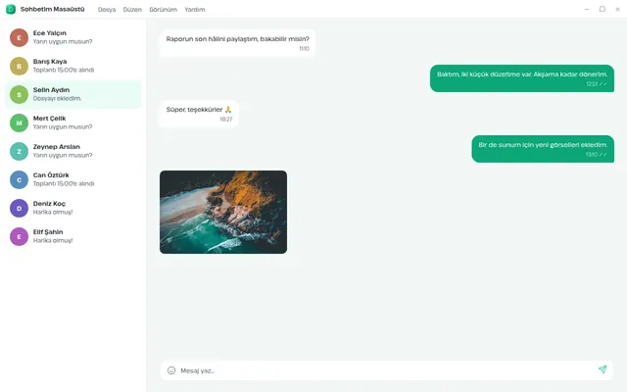Image resolution: width=627 pixels, height=392 pixels.
Task: Click 'Harika olmuş!' under Deniz Koç
Action: [x=53, y=212]
